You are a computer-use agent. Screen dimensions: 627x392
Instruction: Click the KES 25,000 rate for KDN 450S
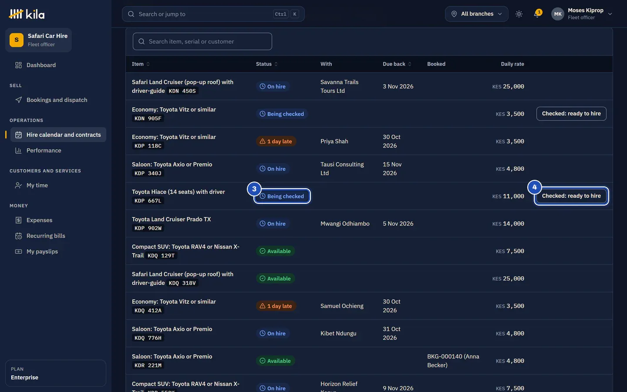[x=508, y=86]
